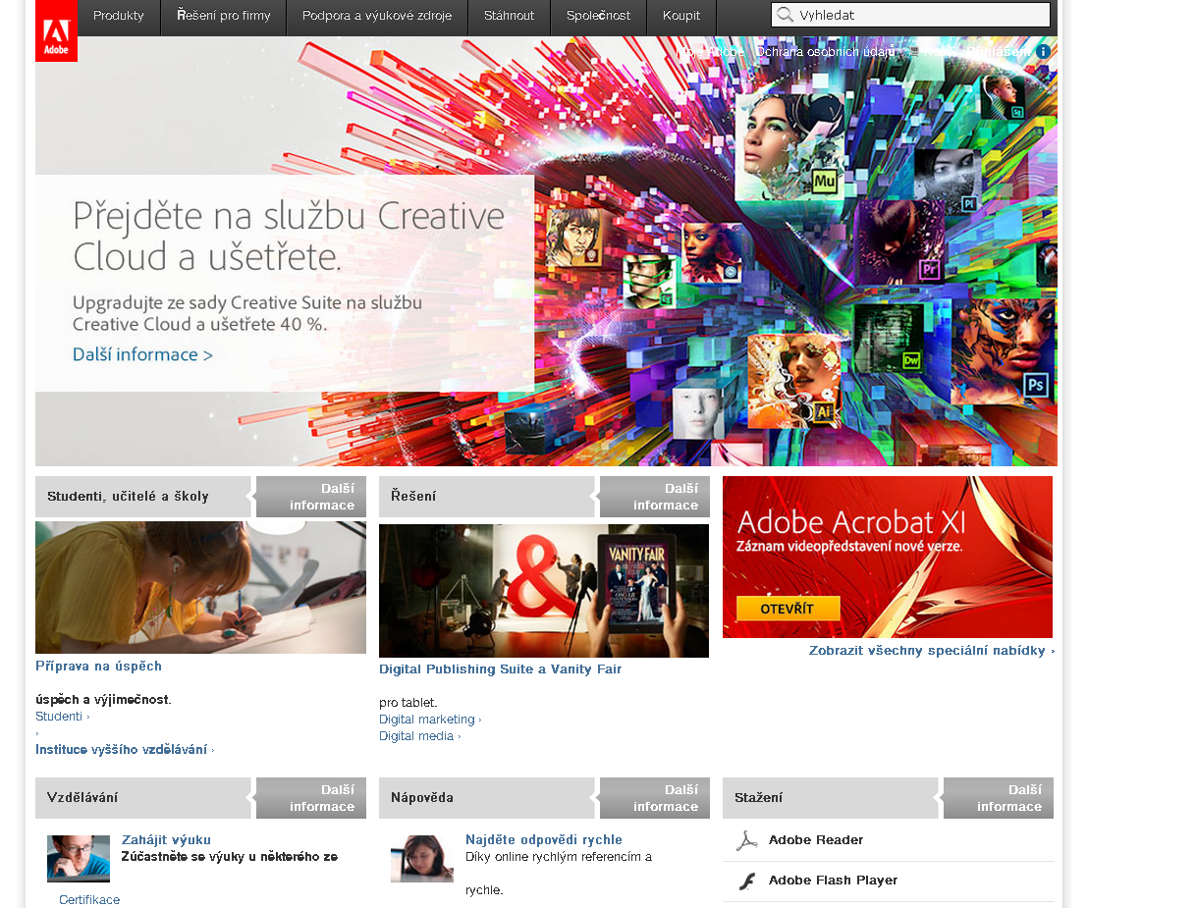Open 'Digital Publishing Suite a Vanity Fair' link
The height and width of the screenshot is (908, 1196).
(501, 669)
